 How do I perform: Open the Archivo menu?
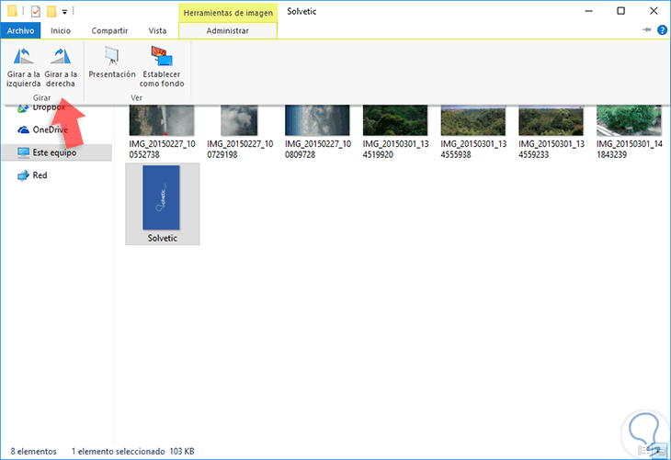[x=20, y=31]
